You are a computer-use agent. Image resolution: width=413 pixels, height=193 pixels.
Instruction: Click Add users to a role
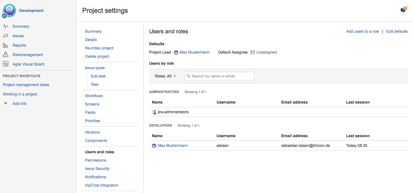363,31
